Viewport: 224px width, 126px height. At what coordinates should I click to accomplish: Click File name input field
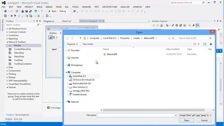point(137,115)
